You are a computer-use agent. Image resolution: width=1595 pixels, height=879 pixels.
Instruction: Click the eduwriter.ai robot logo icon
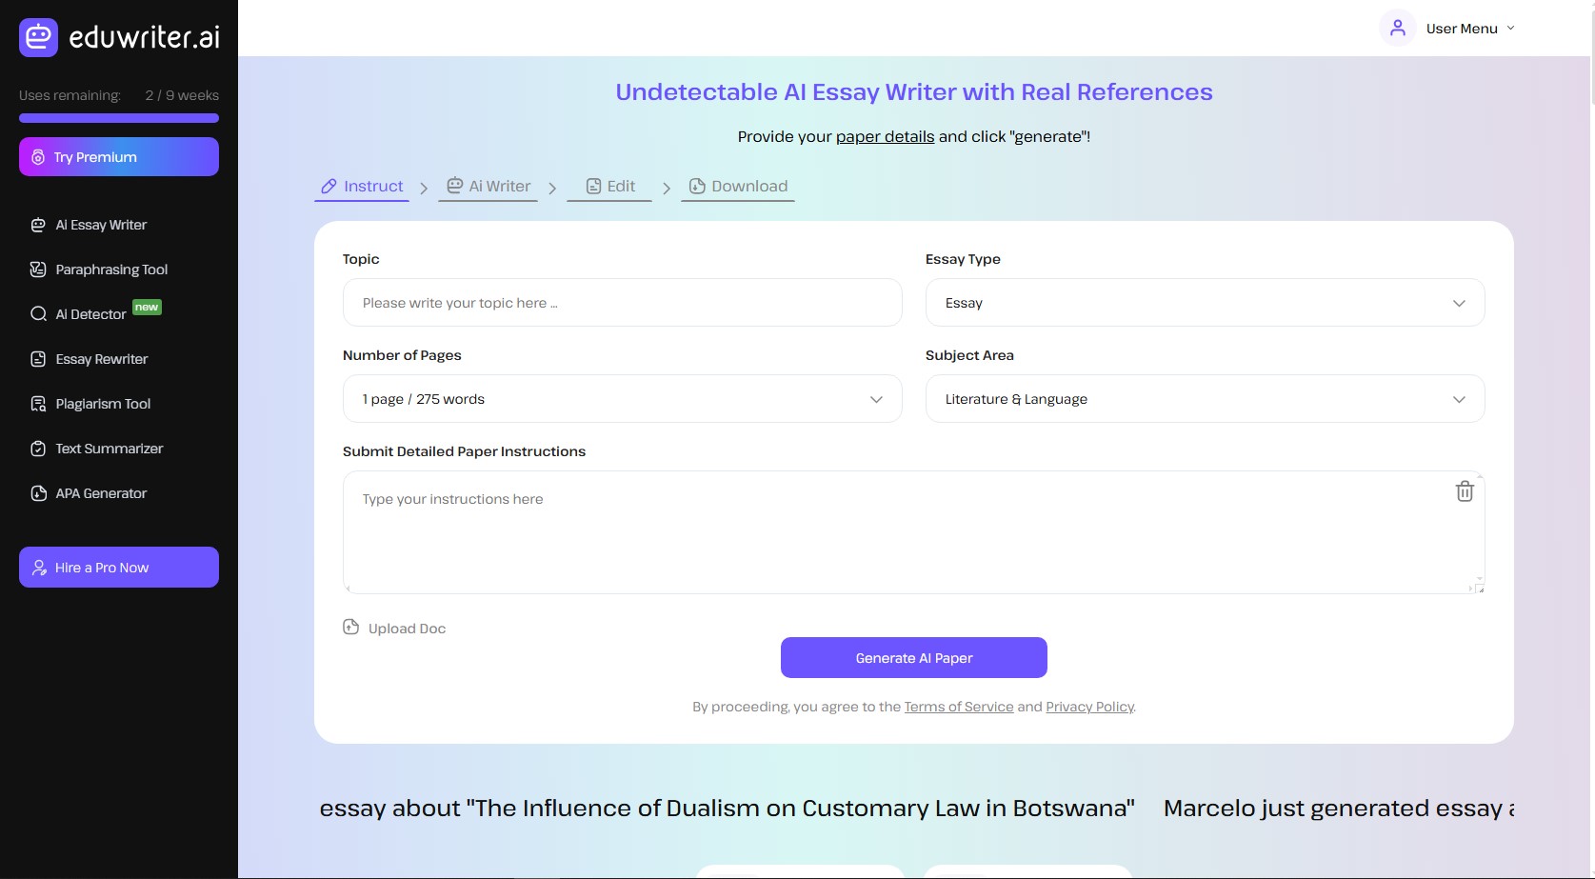click(39, 37)
